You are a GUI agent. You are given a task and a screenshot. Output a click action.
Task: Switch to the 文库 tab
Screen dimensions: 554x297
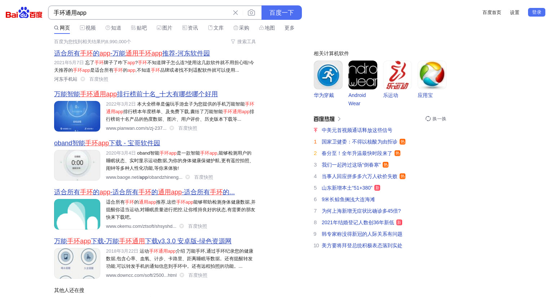point(216,28)
